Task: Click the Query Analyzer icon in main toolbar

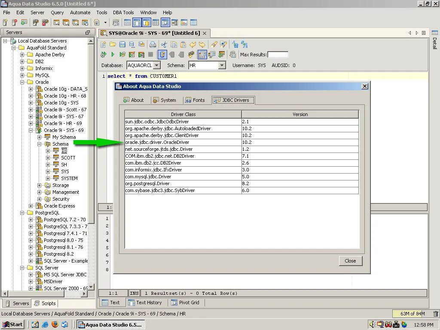Action: click(56, 22)
